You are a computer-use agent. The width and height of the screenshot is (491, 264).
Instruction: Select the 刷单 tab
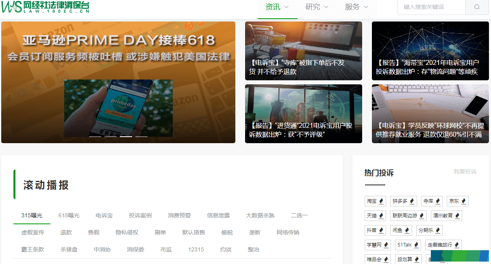click(x=160, y=232)
